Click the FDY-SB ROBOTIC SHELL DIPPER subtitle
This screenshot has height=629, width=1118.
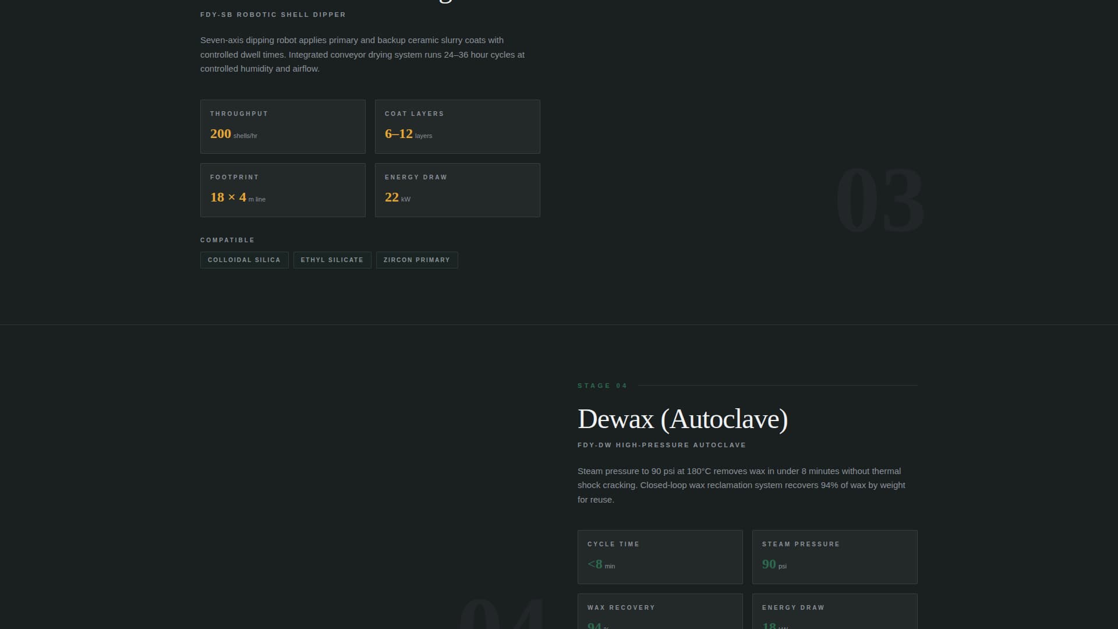click(x=273, y=15)
